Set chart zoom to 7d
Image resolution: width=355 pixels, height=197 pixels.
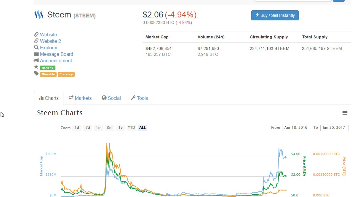pyautogui.click(x=88, y=128)
